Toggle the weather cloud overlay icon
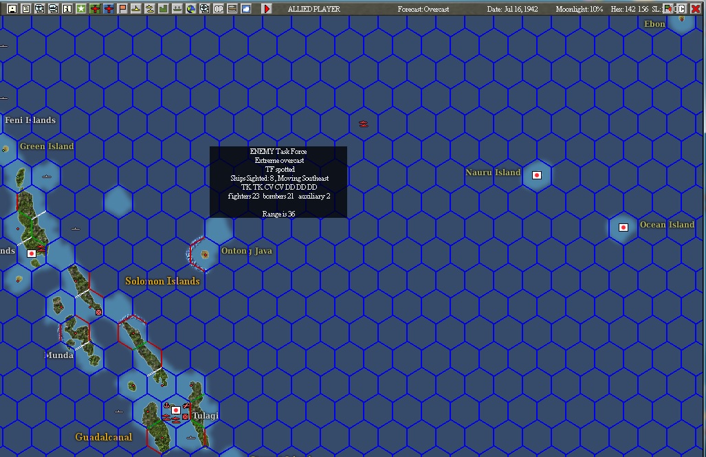706x457 pixels. tap(246, 8)
